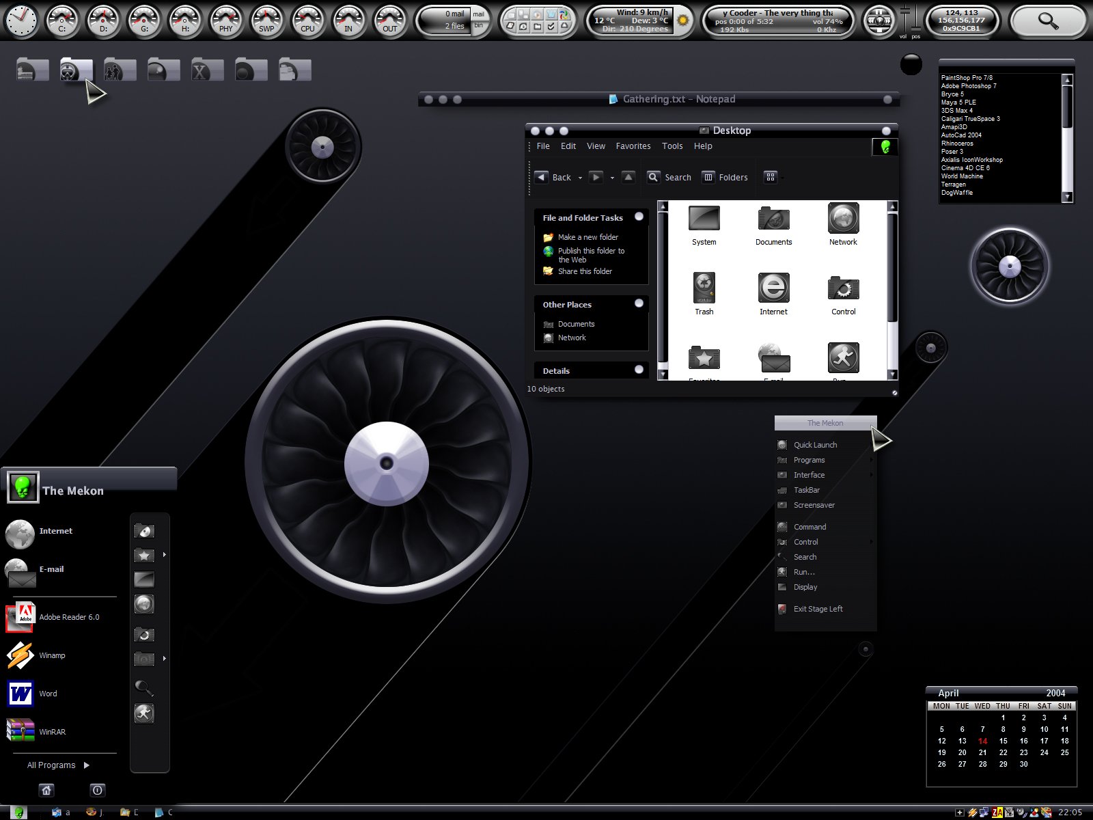Click the SWP swap gauge
Screen dimensions: 1093x820
(x=266, y=20)
